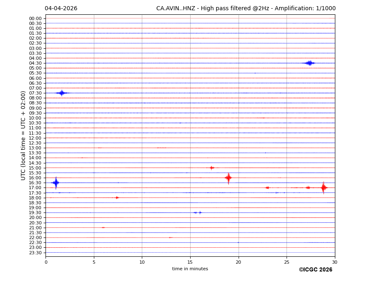The width and height of the screenshot is (380, 285).
Task: Select the small red event on the 21:00 trace
Action: click(103, 228)
